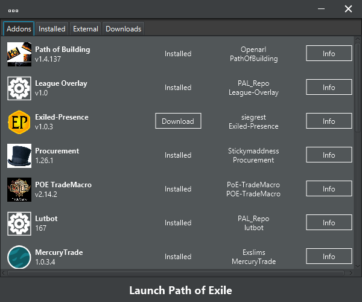Switch to the Installed tab

pos(52,28)
